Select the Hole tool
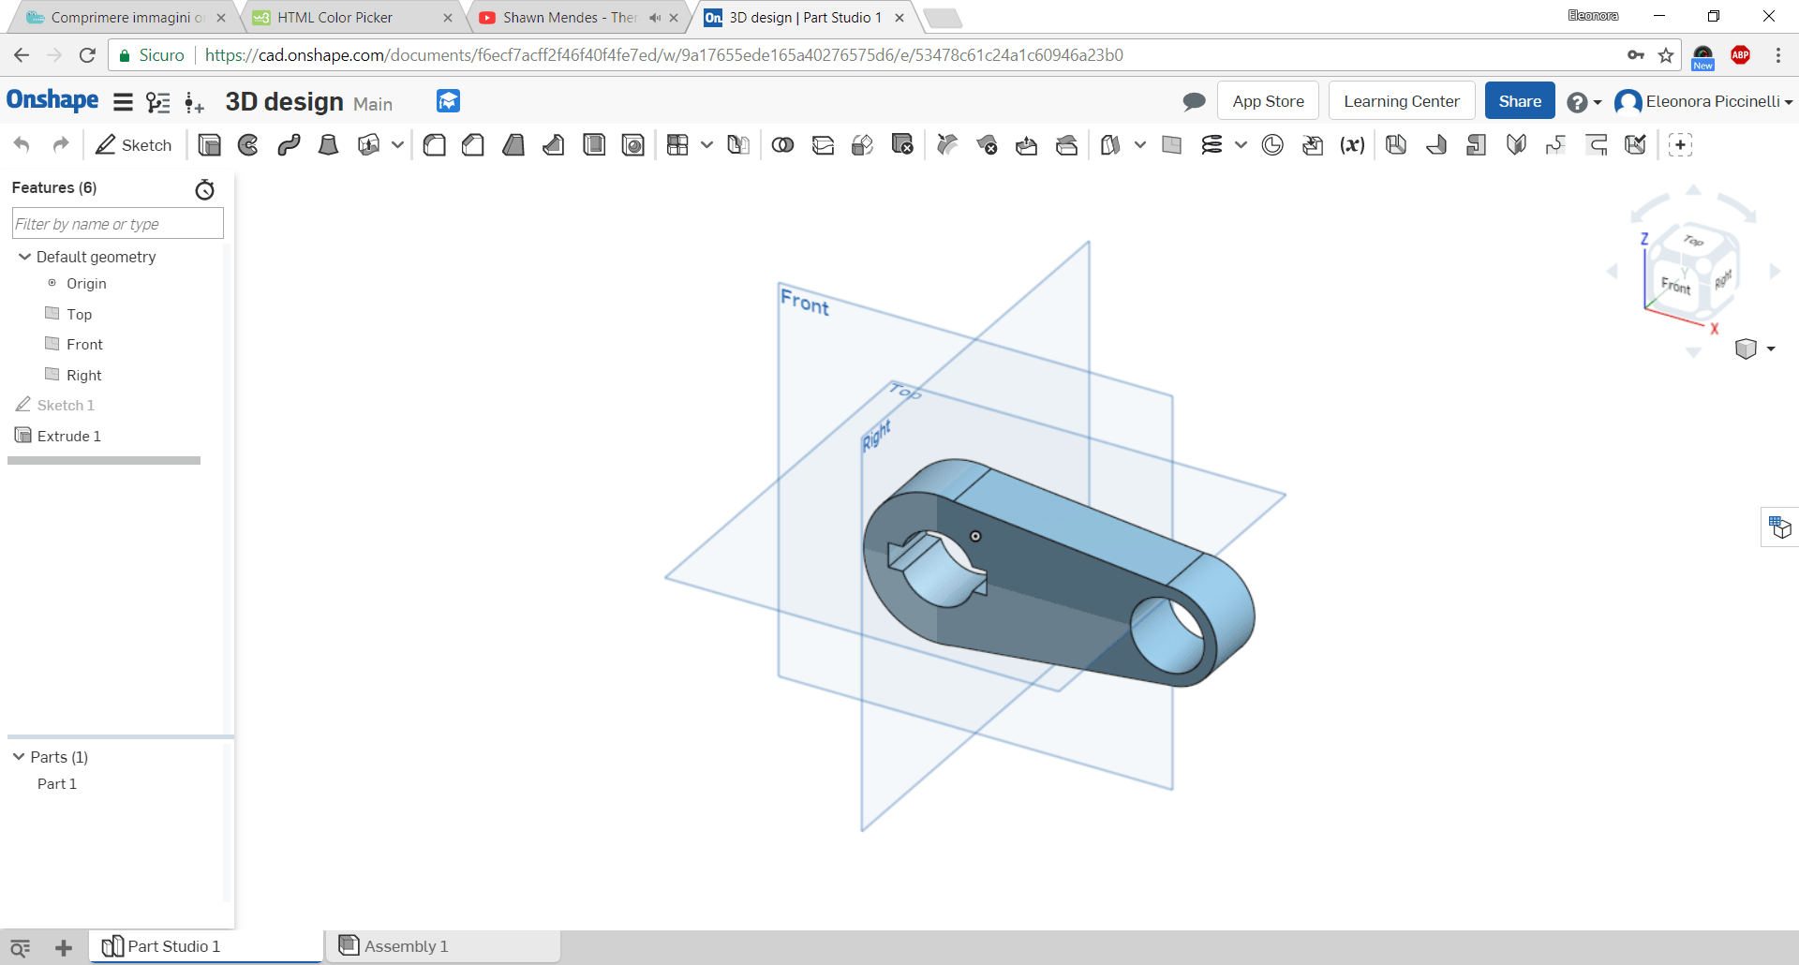The width and height of the screenshot is (1799, 965). pos(633,145)
